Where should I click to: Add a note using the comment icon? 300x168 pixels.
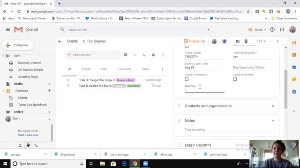(126, 55)
